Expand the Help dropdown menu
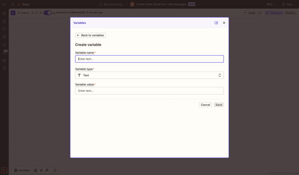Image resolution: width=299 pixels, height=175 pixels. (289, 4)
